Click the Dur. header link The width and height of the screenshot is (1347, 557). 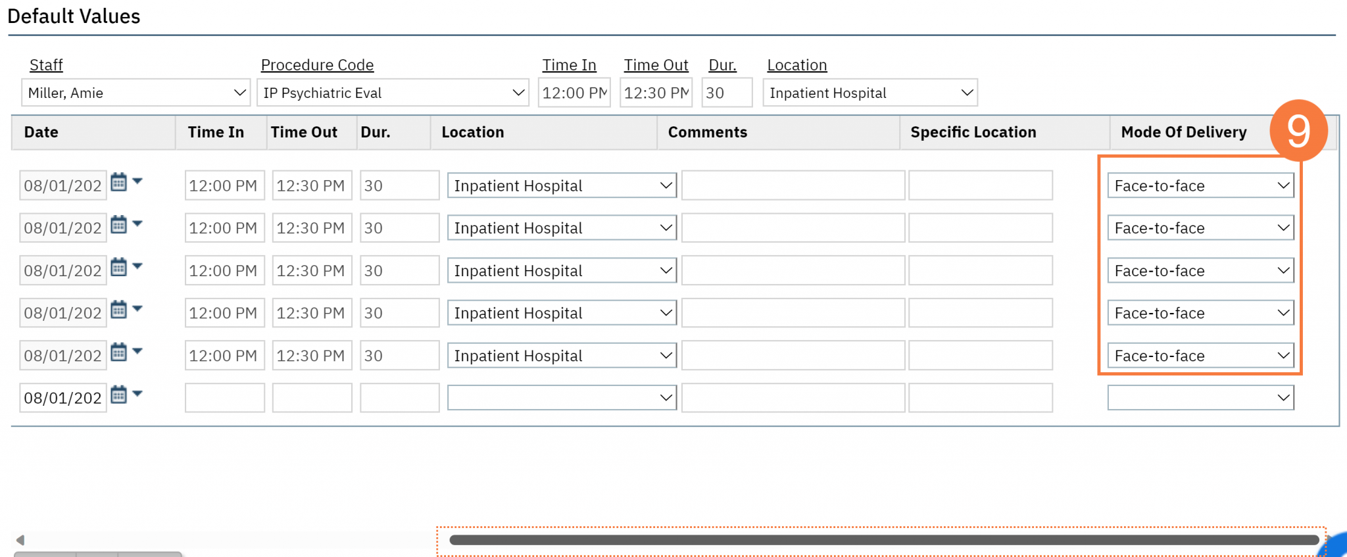[722, 64]
